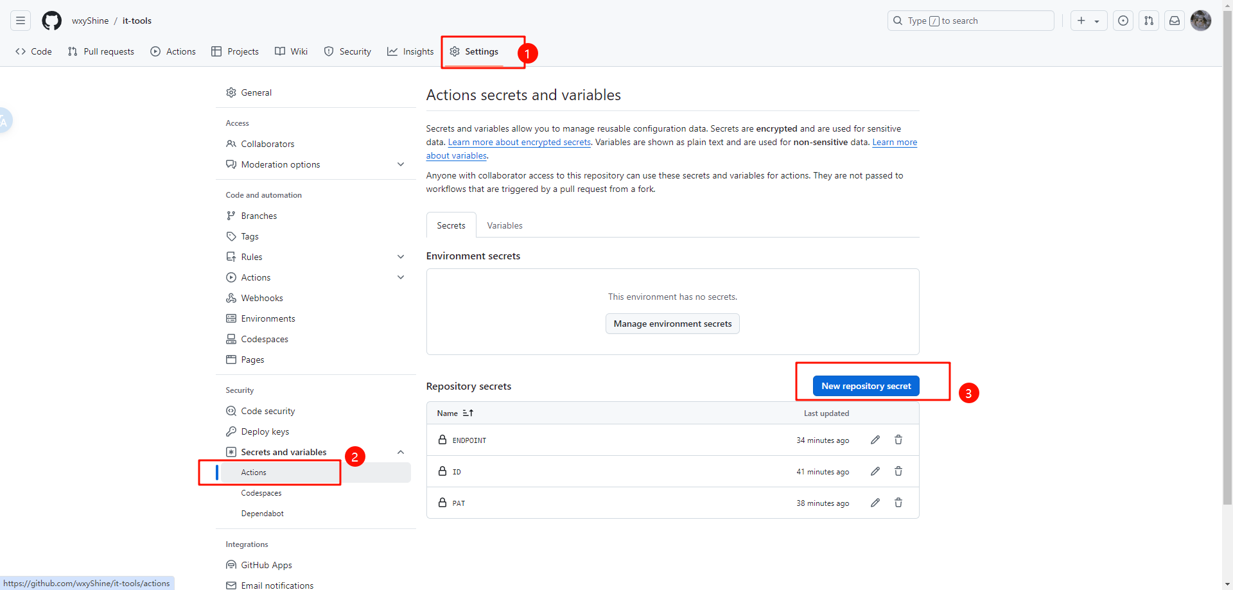Open the create new plus dropdown
This screenshot has width=1233, height=590.
[x=1088, y=21]
